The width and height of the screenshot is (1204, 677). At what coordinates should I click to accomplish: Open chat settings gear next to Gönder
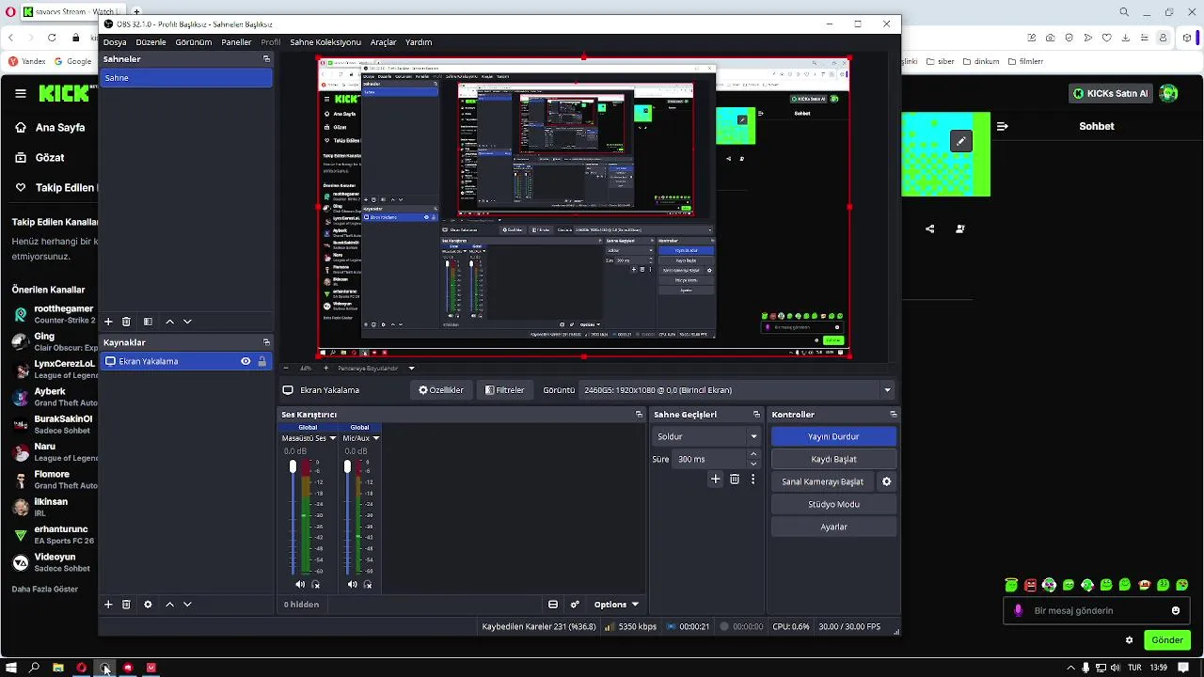pos(1129,640)
